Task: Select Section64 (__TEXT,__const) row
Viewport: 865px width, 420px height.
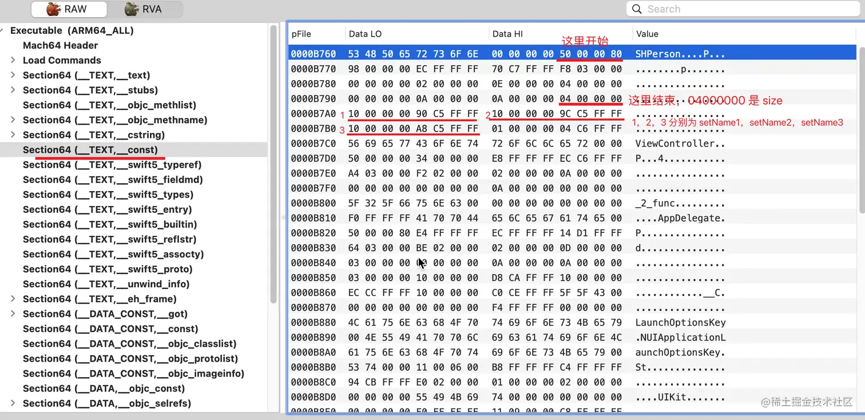Action: (134, 149)
